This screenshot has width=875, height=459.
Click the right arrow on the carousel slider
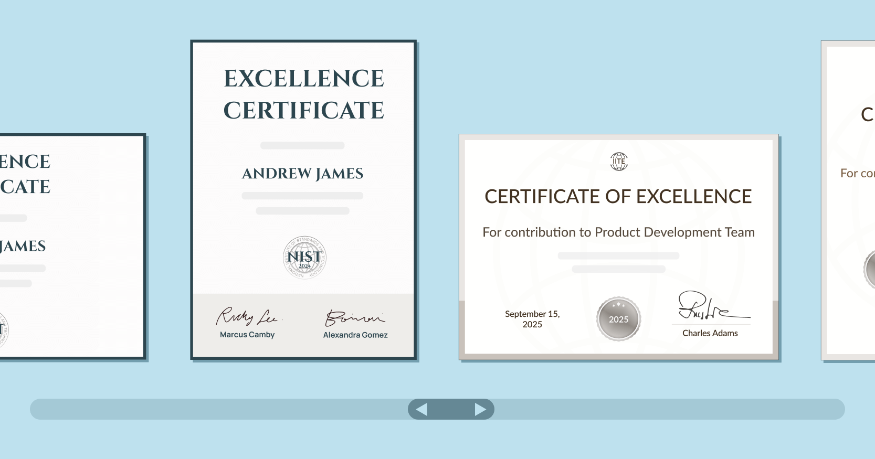click(480, 409)
